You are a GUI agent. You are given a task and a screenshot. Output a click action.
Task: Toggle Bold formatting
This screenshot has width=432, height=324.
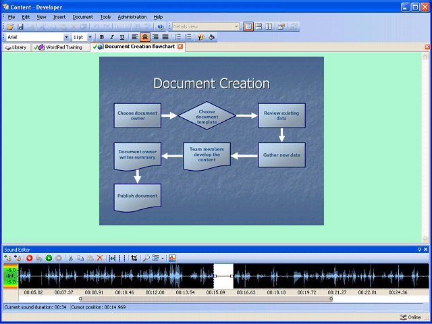102,37
